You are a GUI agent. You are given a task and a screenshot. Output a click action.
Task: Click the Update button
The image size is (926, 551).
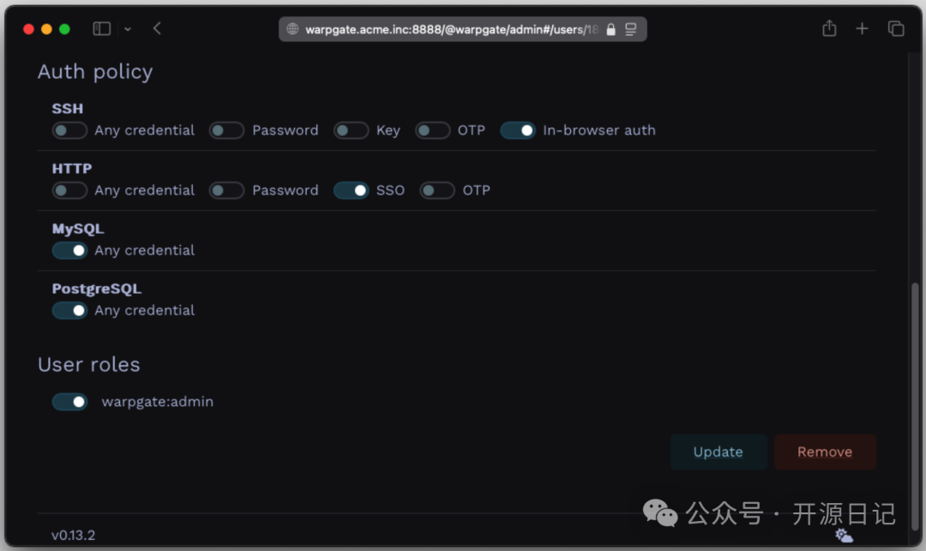tap(719, 452)
